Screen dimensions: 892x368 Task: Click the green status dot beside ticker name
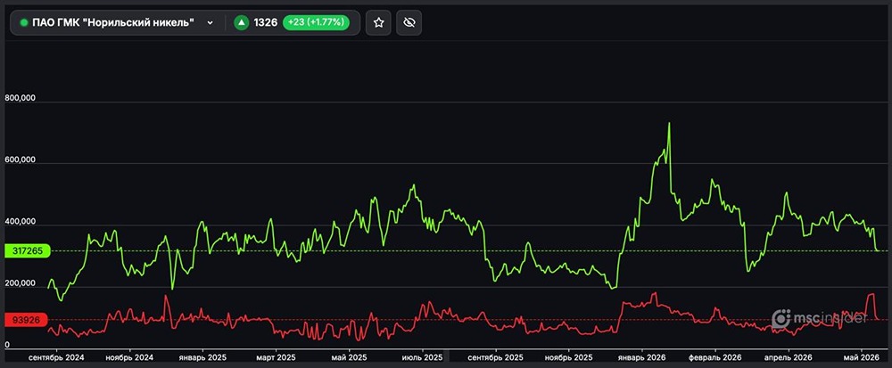pos(24,22)
